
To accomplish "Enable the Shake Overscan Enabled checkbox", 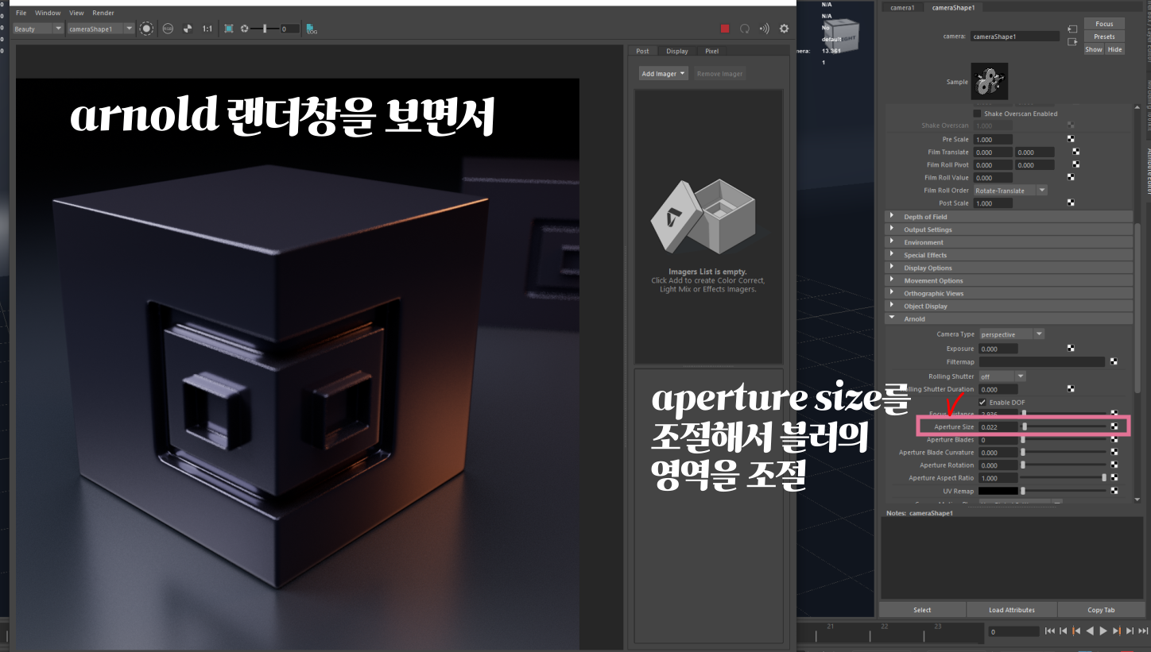I will coord(978,114).
